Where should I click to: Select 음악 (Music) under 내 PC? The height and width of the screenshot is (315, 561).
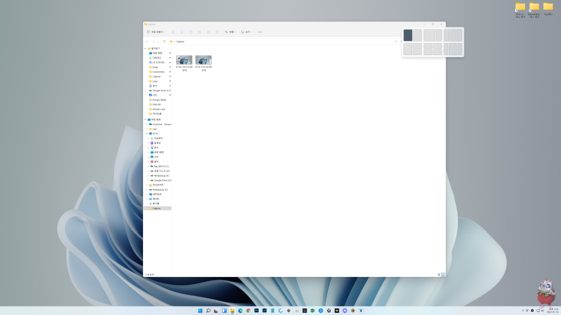[156, 161]
